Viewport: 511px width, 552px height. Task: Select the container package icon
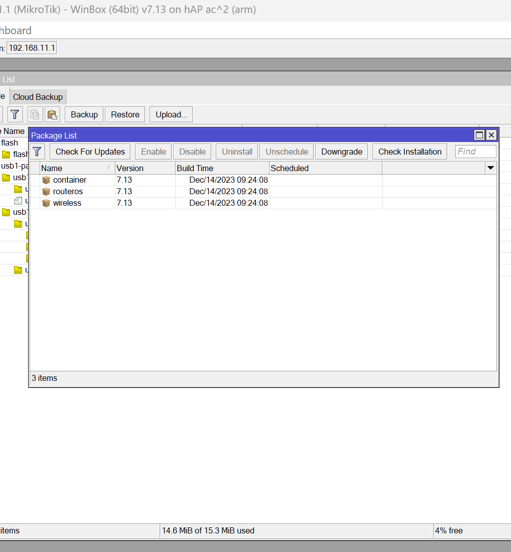click(x=46, y=180)
